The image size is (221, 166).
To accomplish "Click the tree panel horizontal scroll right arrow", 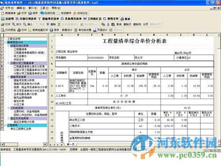I will pos(45,144).
